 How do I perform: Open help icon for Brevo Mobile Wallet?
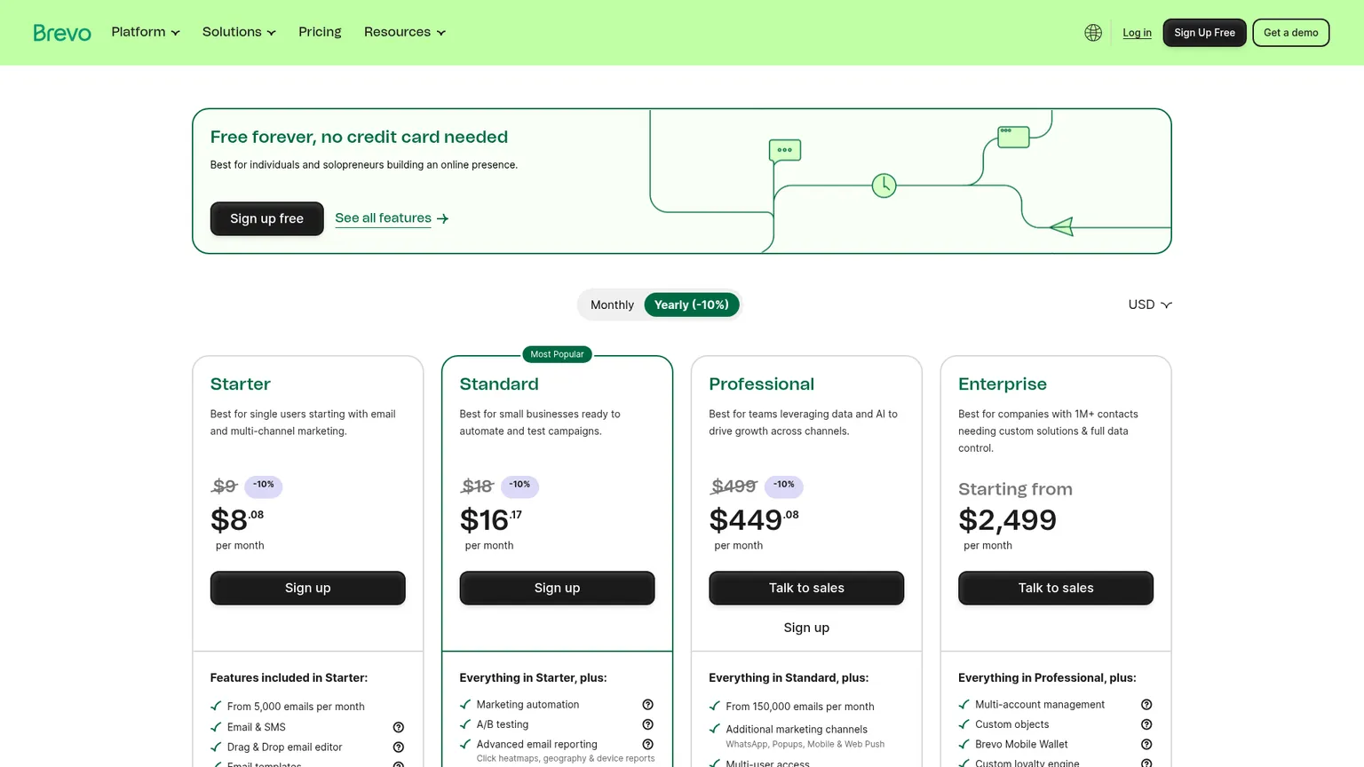tap(1146, 745)
